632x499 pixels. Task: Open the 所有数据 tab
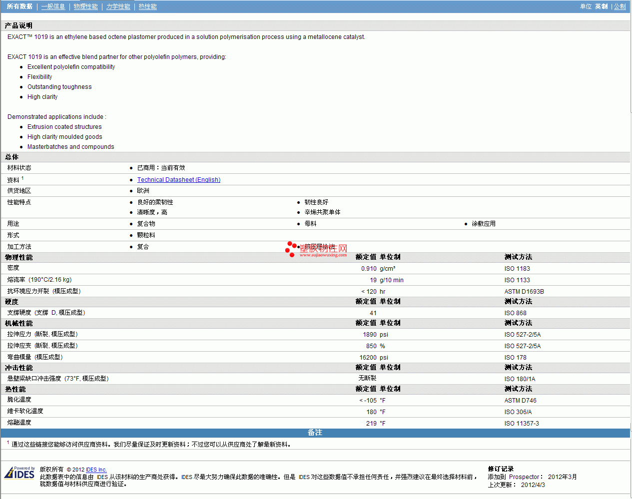coord(19,6)
